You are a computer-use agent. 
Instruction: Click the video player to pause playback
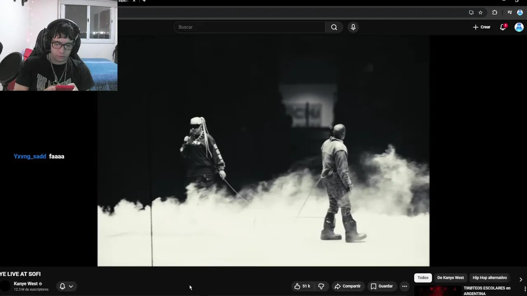263,150
